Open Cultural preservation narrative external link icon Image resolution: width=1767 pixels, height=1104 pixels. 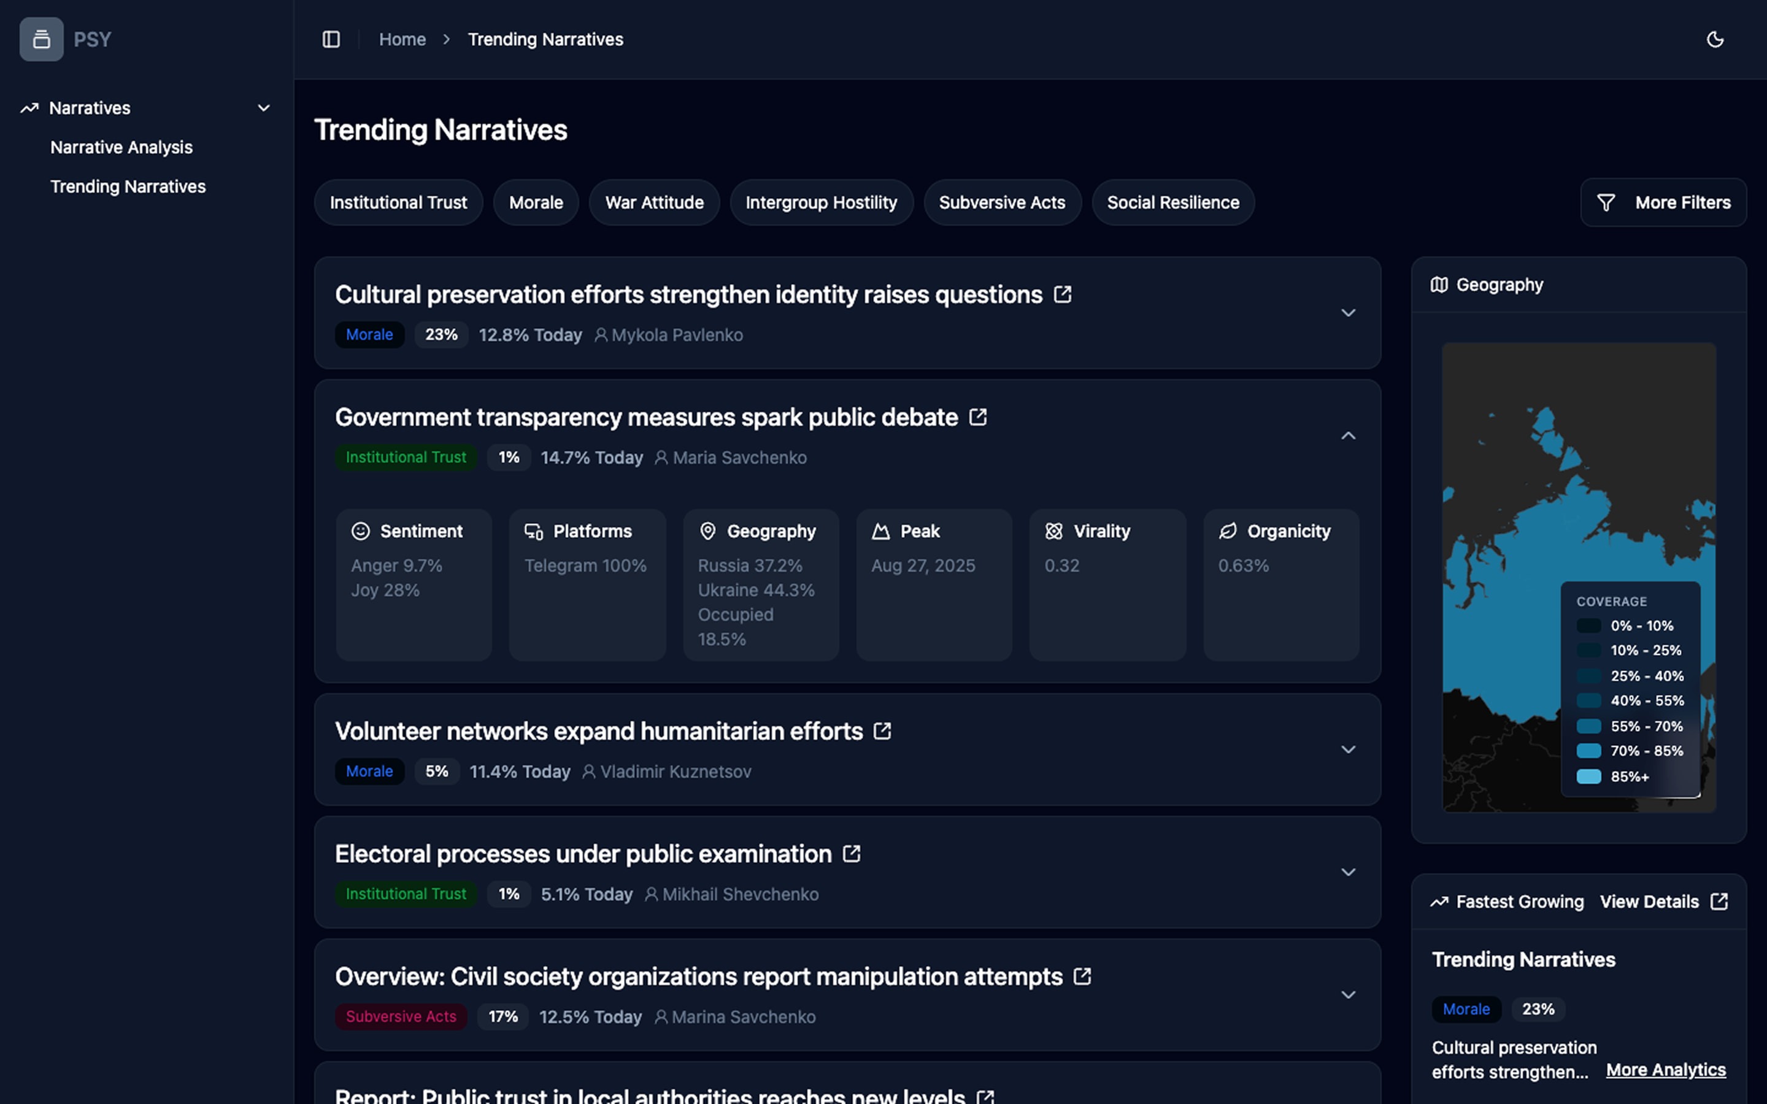[x=1063, y=294]
